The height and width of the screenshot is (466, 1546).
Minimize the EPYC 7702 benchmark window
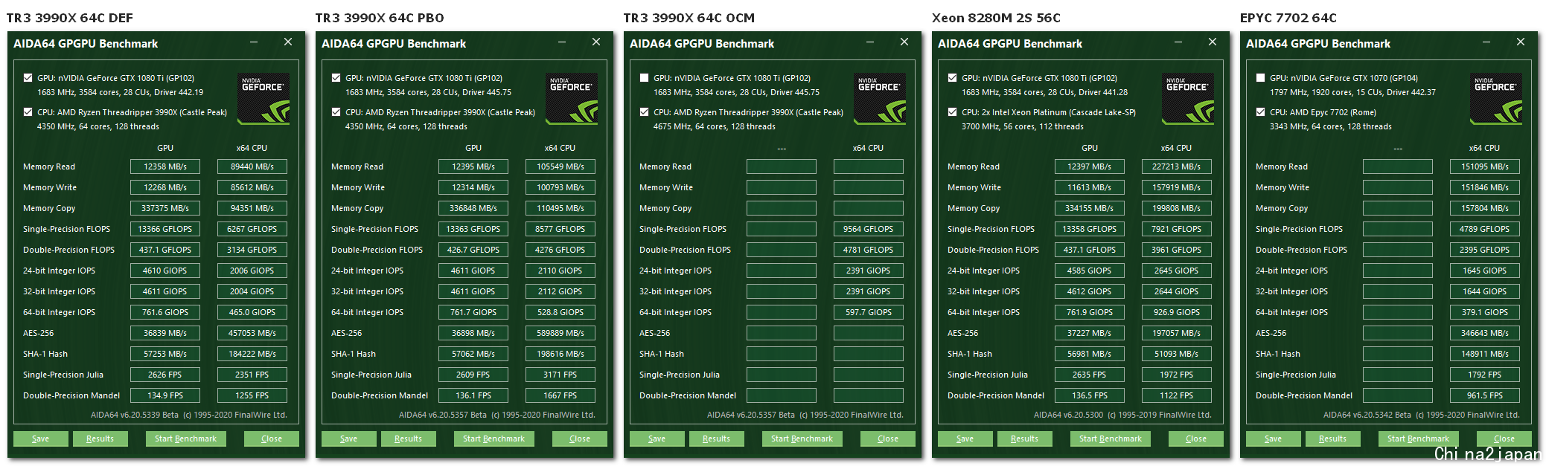click(x=1486, y=42)
